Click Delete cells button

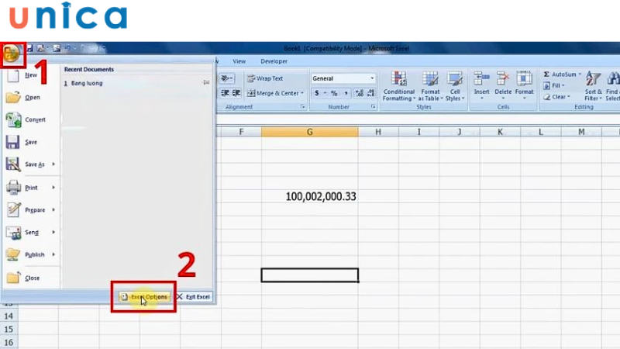[x=503, y=85]
